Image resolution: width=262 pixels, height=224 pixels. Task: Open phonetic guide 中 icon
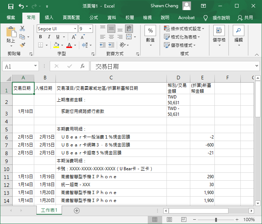click(85, 45)
